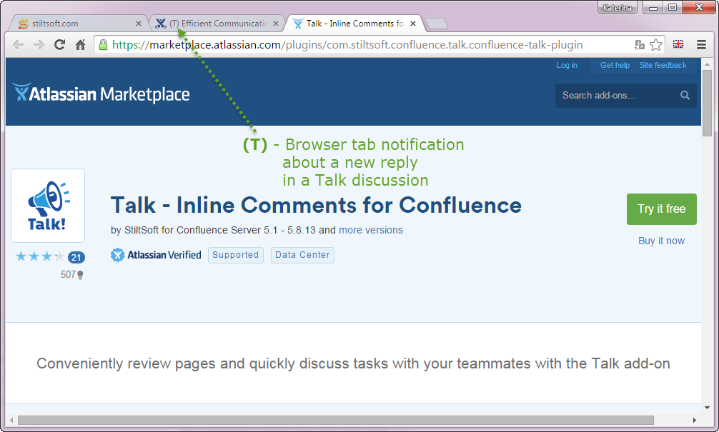Switch to the stiltsoft.com tab

tap(71, 24)
